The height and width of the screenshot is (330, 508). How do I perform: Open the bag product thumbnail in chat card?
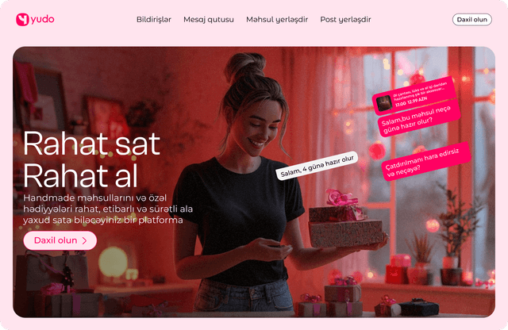click(x=384, y=103)
